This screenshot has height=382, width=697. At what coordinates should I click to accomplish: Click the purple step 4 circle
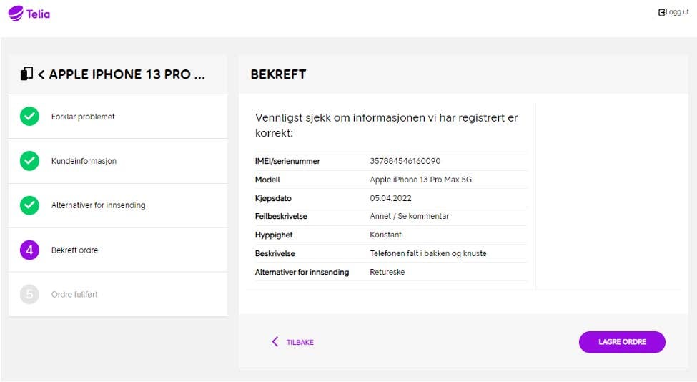click(x=29, y=250)
